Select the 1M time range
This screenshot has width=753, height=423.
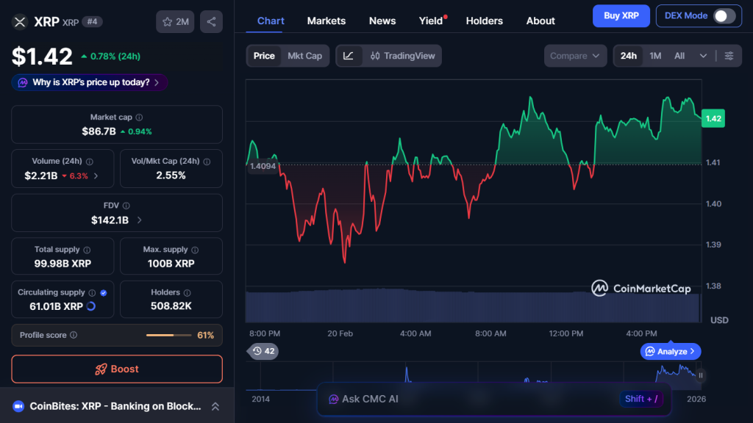coord(655,56)
